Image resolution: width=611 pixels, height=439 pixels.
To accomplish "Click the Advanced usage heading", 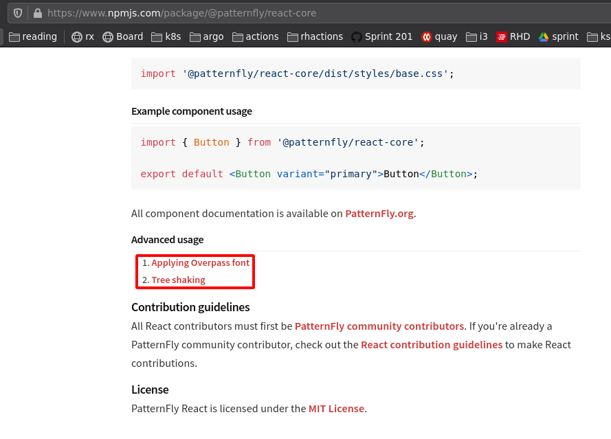I will pyautogui.click(x=168, y=240).
